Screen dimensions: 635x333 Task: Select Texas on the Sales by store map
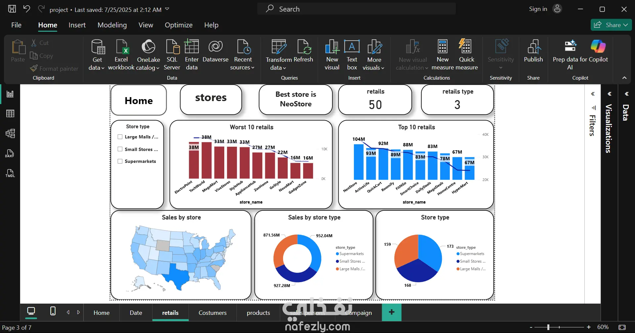pyautogui.click(x=180, y=277)
